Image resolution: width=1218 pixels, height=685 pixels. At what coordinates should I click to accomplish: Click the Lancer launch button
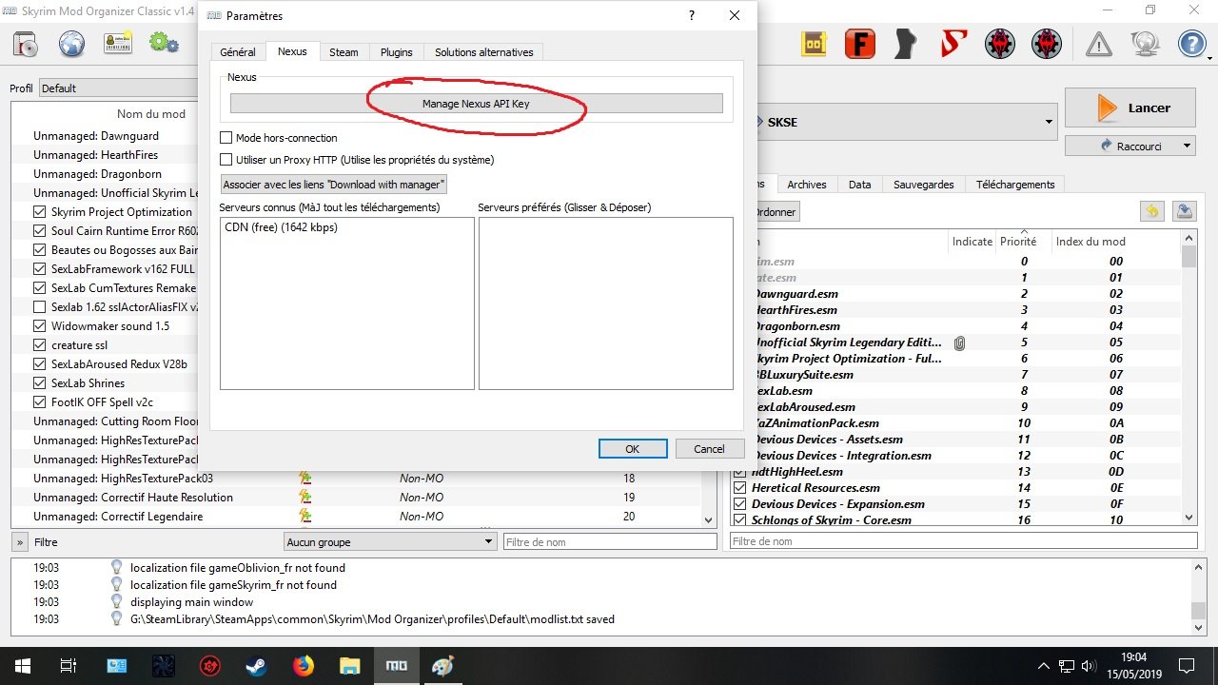tap(1129, 108)
